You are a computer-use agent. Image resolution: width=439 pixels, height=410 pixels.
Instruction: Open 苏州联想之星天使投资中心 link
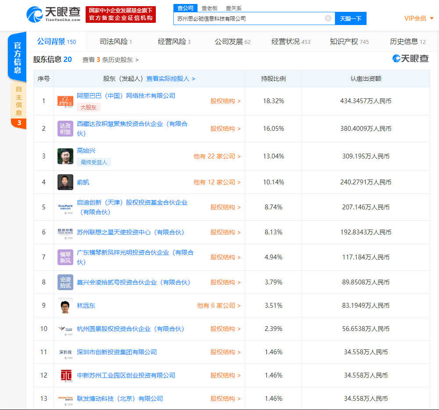pos(130,232)
